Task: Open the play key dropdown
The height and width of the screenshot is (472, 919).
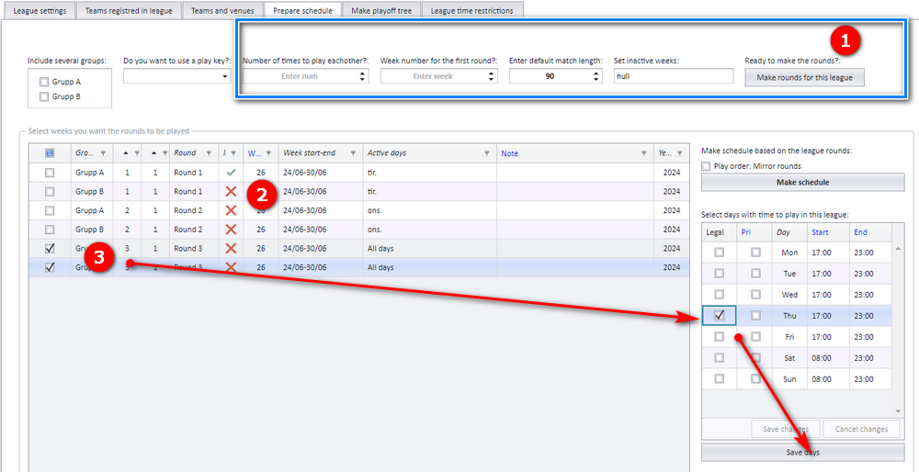Action: click(x=225, y=77)
